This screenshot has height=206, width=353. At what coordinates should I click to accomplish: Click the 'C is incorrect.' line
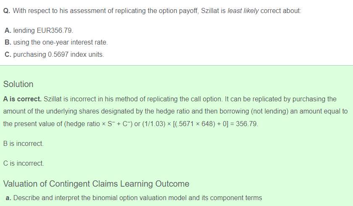tap(24, 163)
